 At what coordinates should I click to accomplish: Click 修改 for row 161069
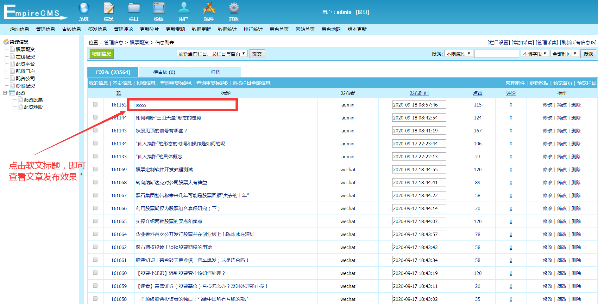click(548, 169)
